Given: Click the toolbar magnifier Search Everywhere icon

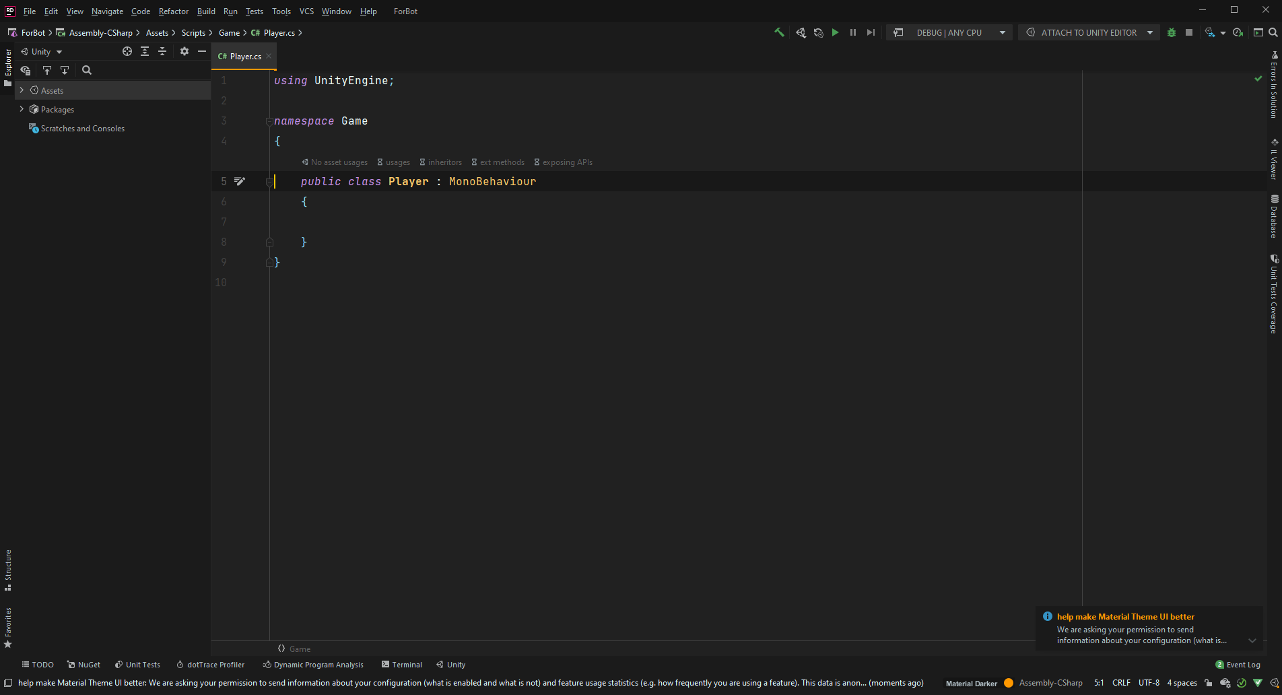Looking at the screenshot, I should [x=1273, y=32].
